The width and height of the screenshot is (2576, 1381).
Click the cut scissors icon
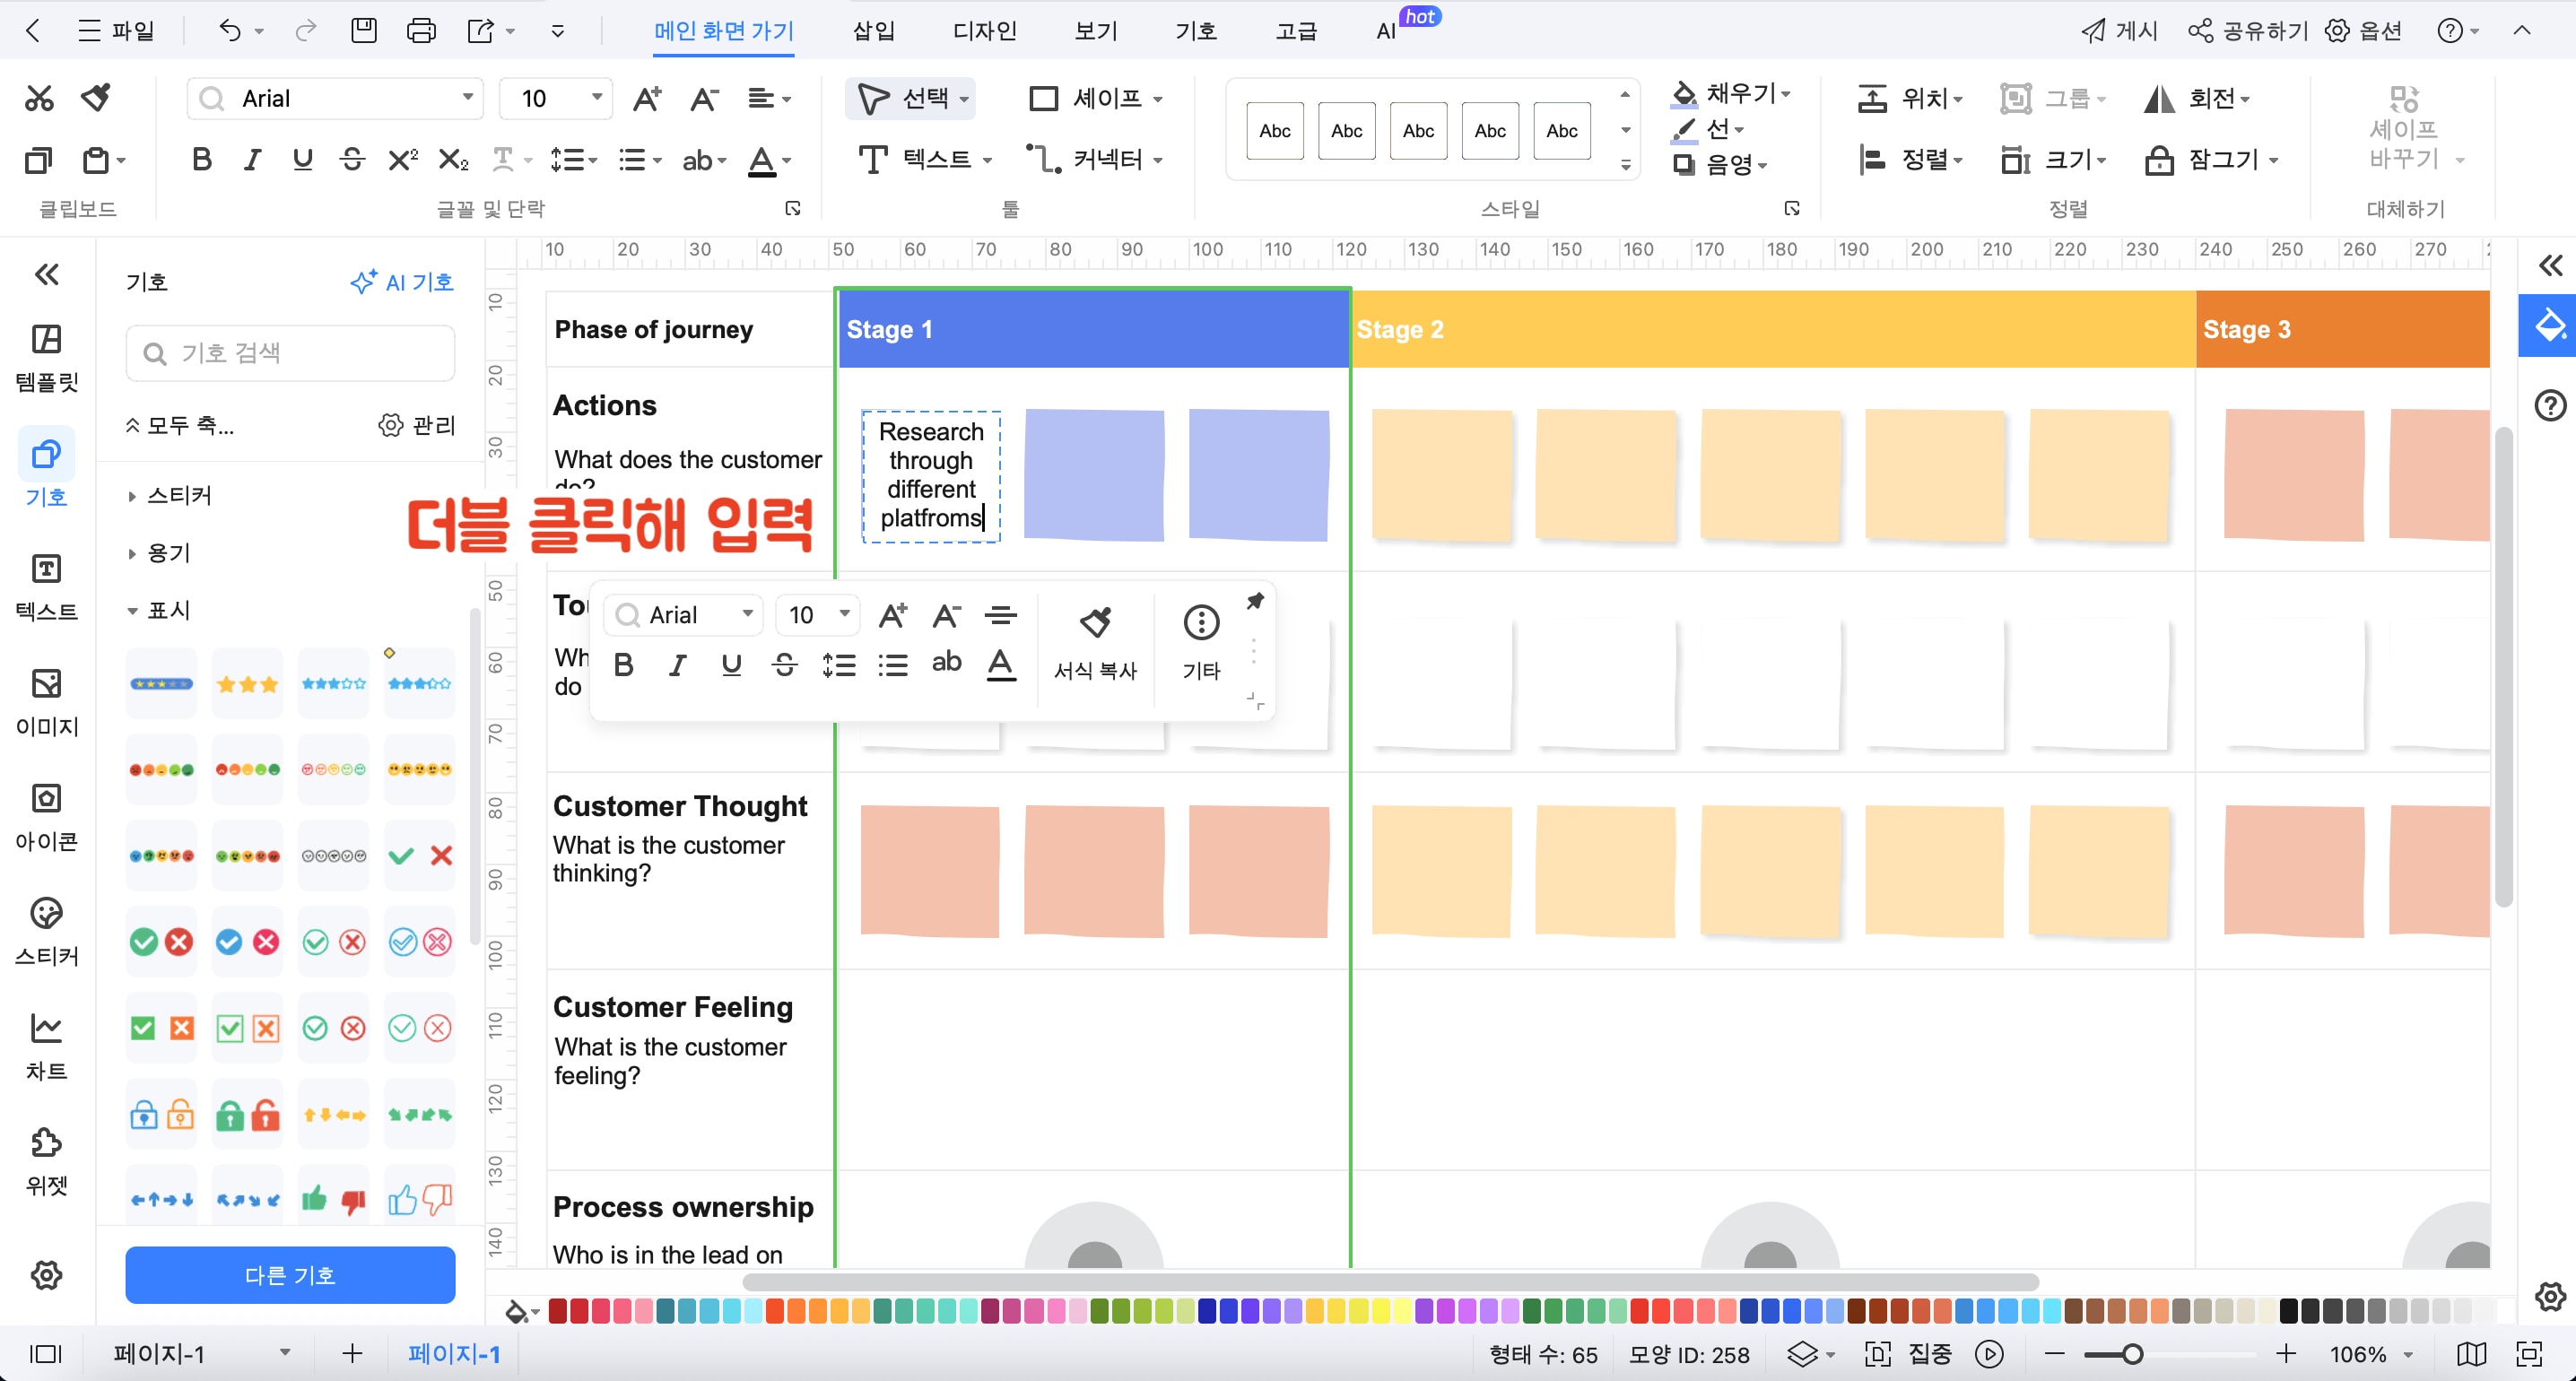point(39,98)
